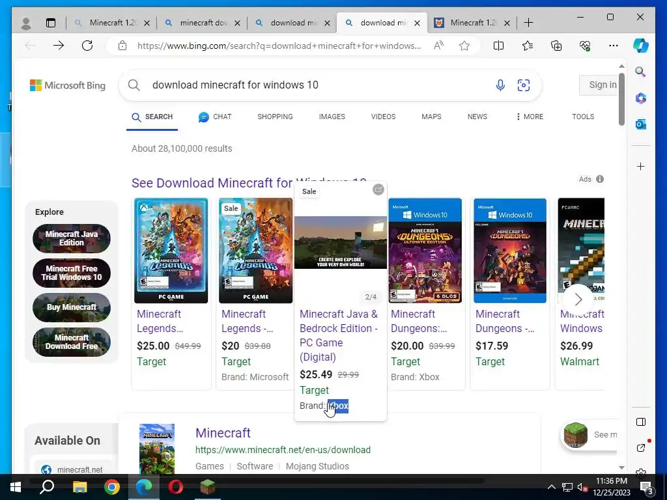This screenshot has height=500, width=667.
Task: Click the Read aloud icon
Action: pos(438,46)
